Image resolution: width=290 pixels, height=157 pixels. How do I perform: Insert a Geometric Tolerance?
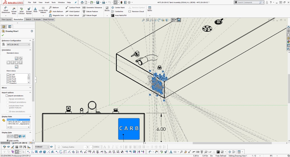pos(92,8)
